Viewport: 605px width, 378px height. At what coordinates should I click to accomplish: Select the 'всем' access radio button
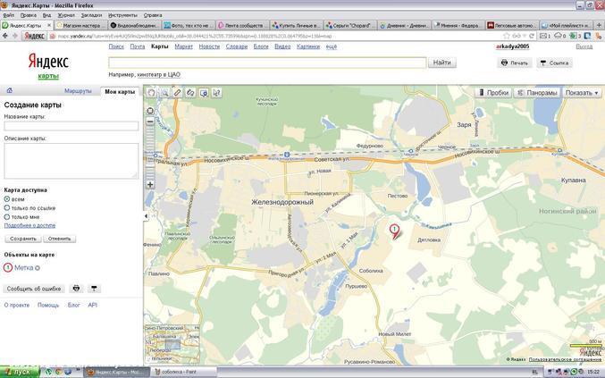pyautogui.click(x=7, y=199)
